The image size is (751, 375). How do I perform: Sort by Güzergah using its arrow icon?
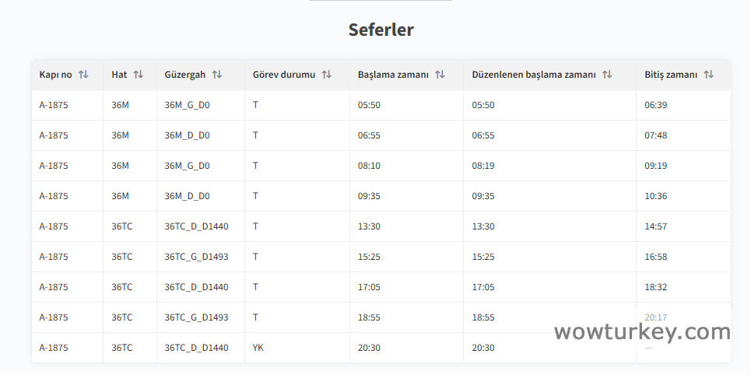click(x=217, y=75)
